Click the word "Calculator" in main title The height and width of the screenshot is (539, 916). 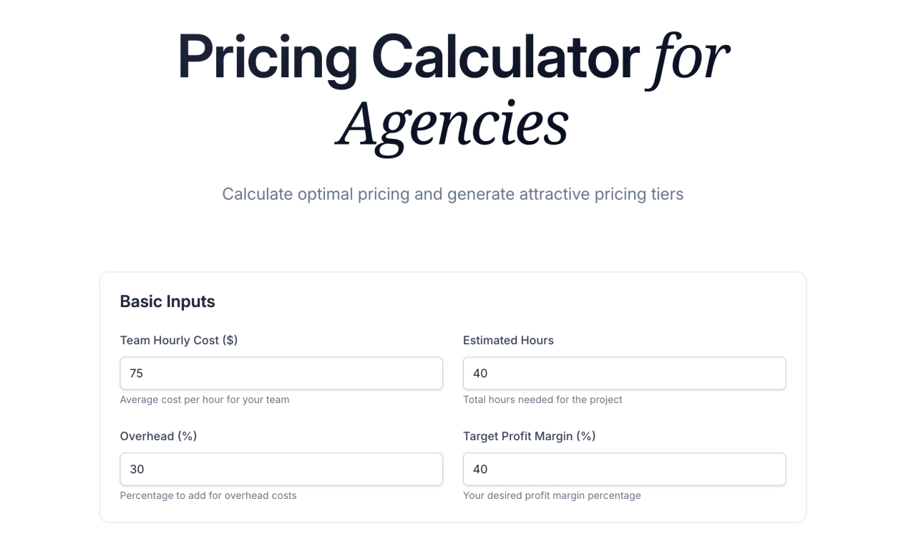point(505,57)
